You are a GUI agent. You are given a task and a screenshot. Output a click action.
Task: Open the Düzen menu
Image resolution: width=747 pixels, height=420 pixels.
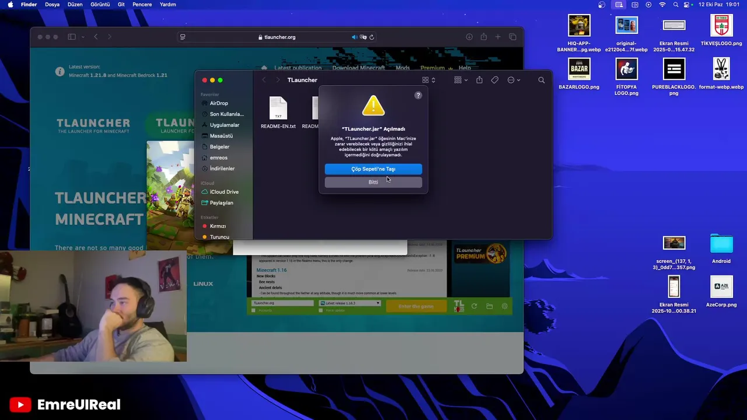click(75, 4)
